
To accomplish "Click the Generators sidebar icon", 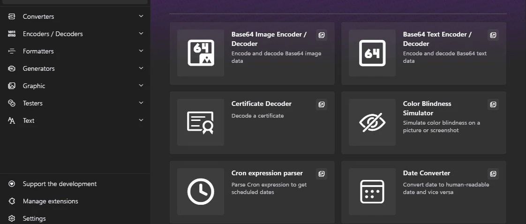I will tap(12, 68).
